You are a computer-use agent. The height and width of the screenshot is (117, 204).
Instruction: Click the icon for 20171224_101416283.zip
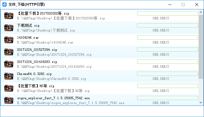(9, 64)
